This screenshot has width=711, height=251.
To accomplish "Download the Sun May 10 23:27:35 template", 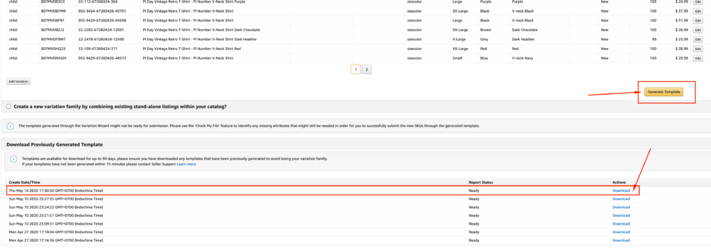I will coord(621,199).
